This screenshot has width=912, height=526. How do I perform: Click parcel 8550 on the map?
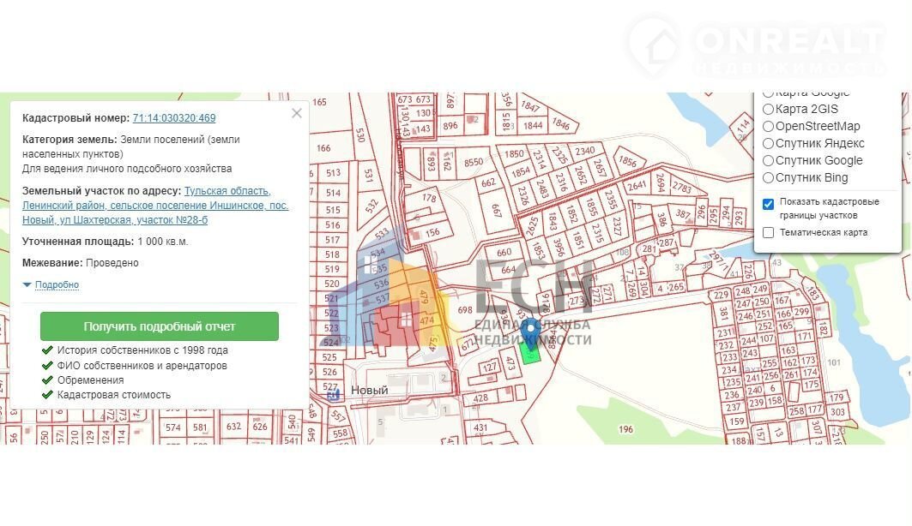[x=474, y=162]
